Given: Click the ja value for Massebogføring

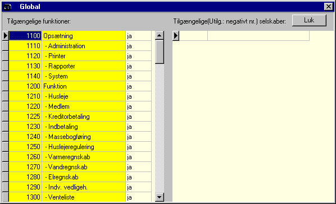Looking at the screenshot, I should point(138,136).
